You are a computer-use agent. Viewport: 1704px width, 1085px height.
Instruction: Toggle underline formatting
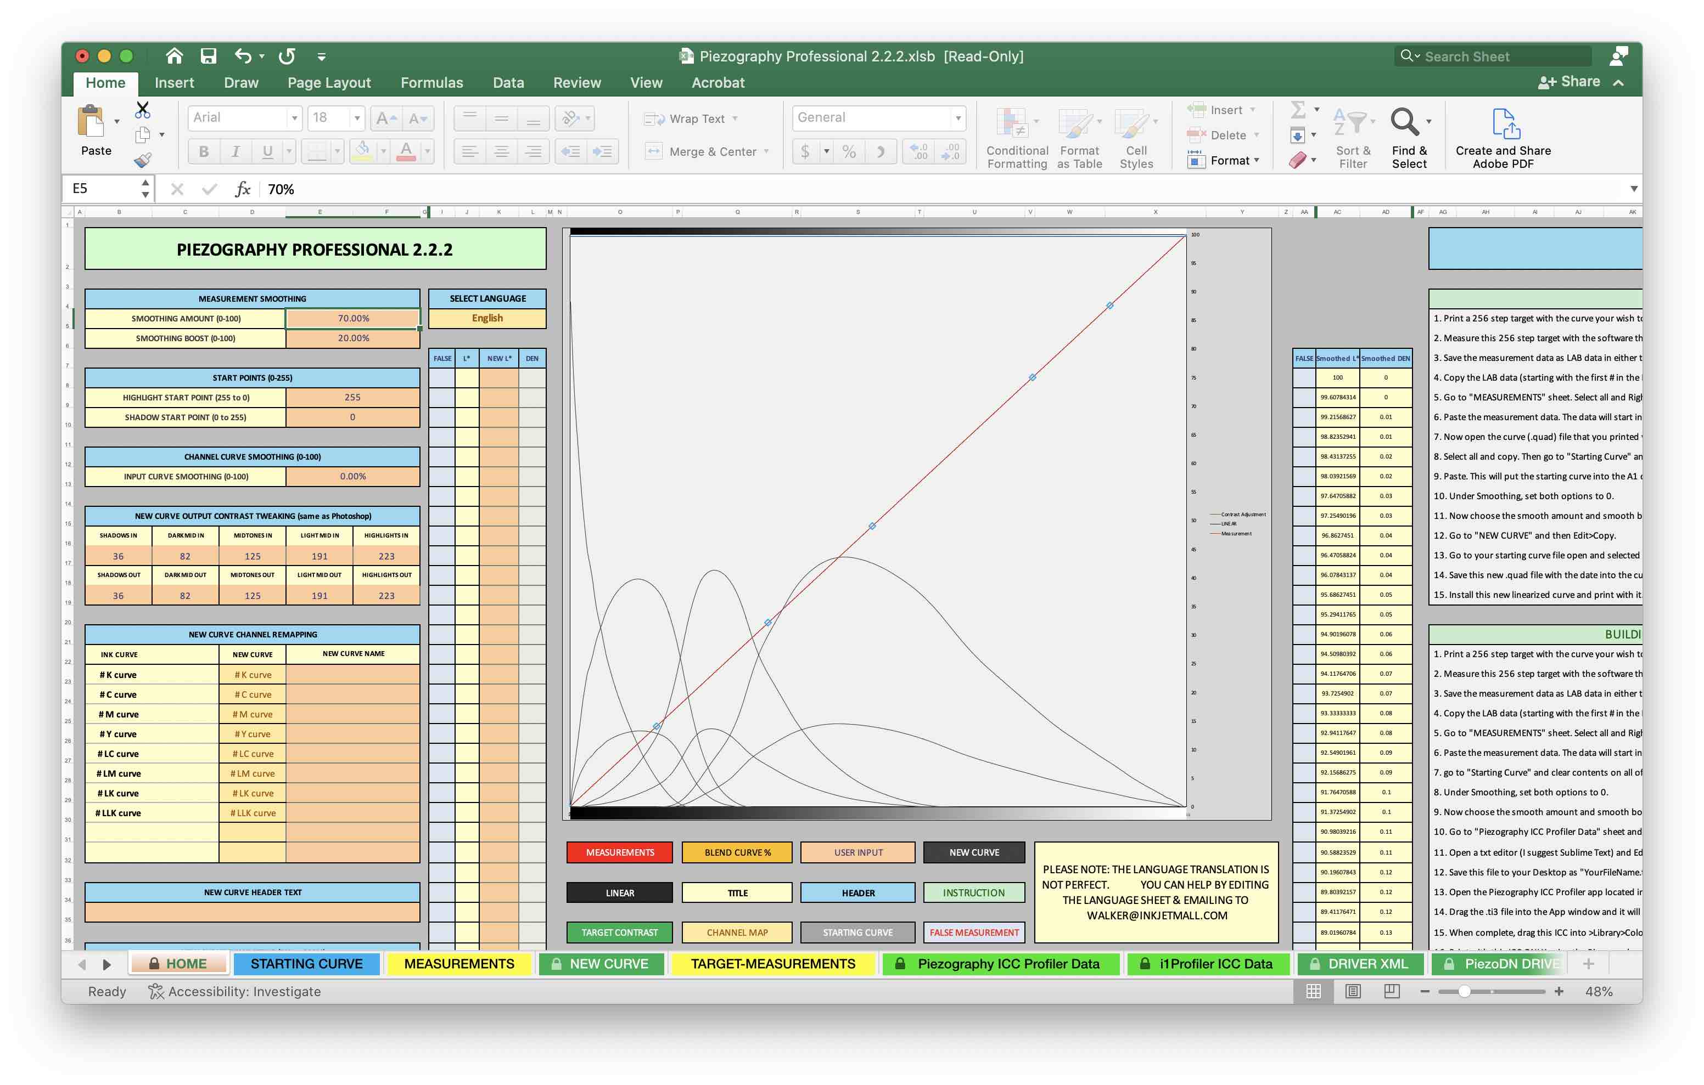click(x=267, y=151)
